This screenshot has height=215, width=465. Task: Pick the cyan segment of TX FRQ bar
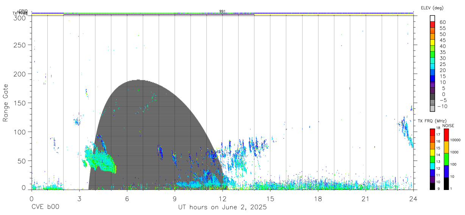(432, 166)
